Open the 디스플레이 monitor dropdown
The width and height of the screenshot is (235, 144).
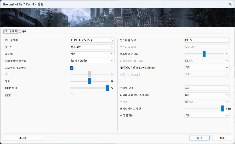92,40
